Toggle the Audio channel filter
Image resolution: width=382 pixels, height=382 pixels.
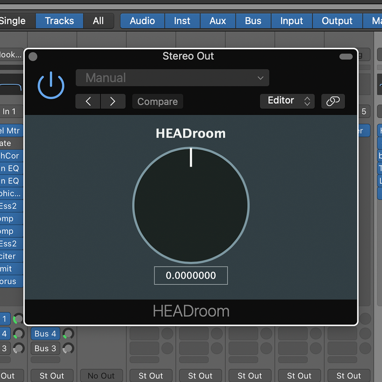(142, 21)
